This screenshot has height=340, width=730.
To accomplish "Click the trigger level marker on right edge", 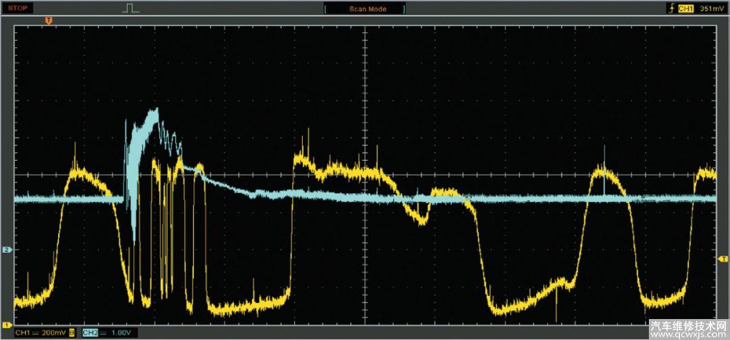I will [723, 259].
